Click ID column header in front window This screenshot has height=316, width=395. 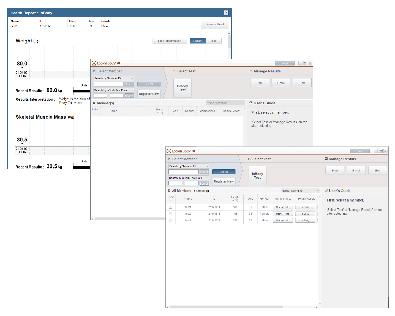pyautogui.click(x=214, y=198)
